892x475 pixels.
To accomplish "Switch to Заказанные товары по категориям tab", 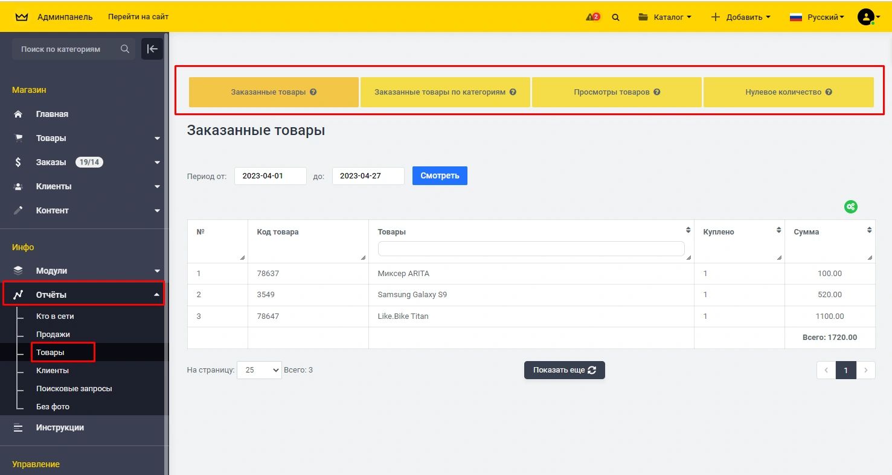I will (x=445, y=92).
